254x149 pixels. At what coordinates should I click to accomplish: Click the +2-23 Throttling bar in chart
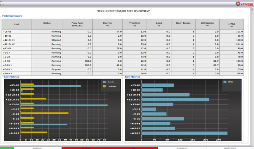pos(44,113)
